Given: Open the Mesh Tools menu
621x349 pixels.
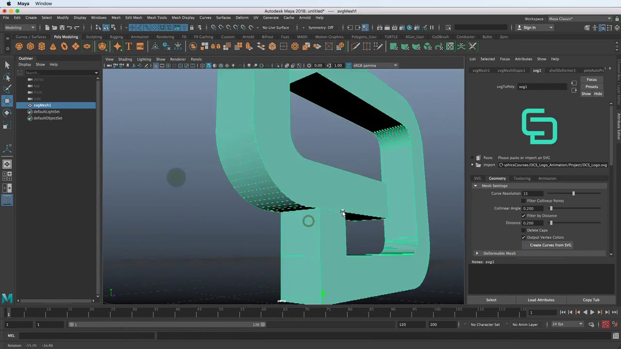Looking at the screenshot, I should coord(157,17).
